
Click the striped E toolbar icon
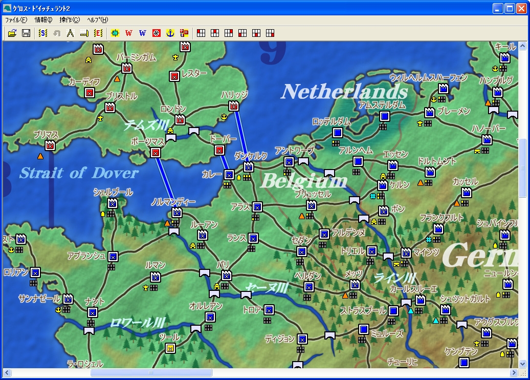click(x=98, y=33)
